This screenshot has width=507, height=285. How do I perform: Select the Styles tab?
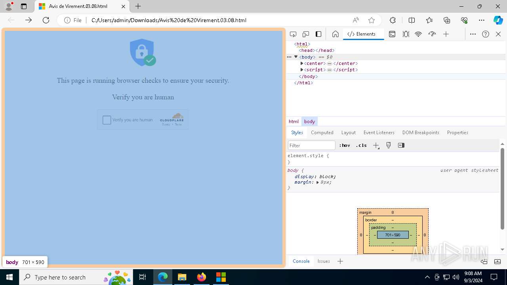tap(297, 133)
